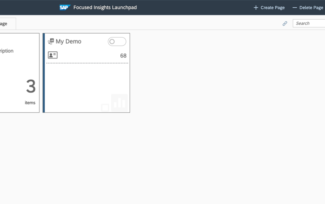Select the partially visible page tab
Image resolution: width=325 pixels, height=204 pixels.
8,24
